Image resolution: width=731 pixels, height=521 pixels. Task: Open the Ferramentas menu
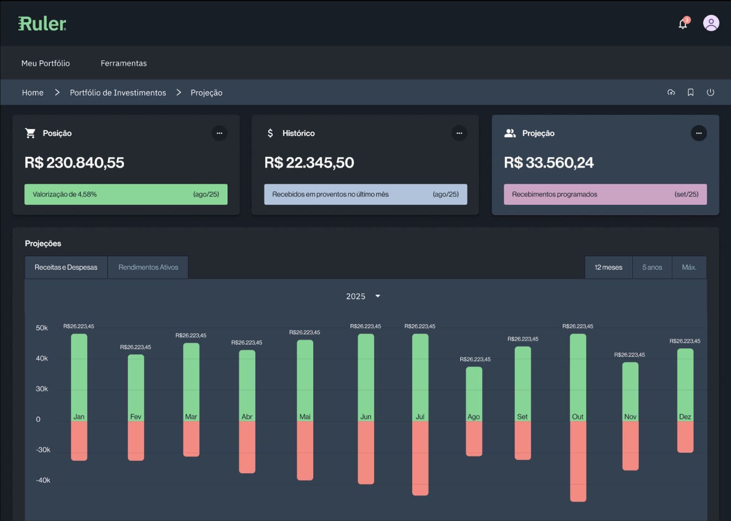(123, 63)
